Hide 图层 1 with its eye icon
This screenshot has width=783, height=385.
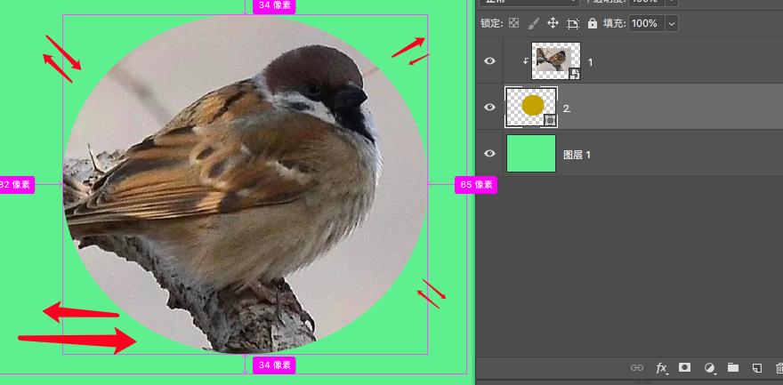coord(490,153)
